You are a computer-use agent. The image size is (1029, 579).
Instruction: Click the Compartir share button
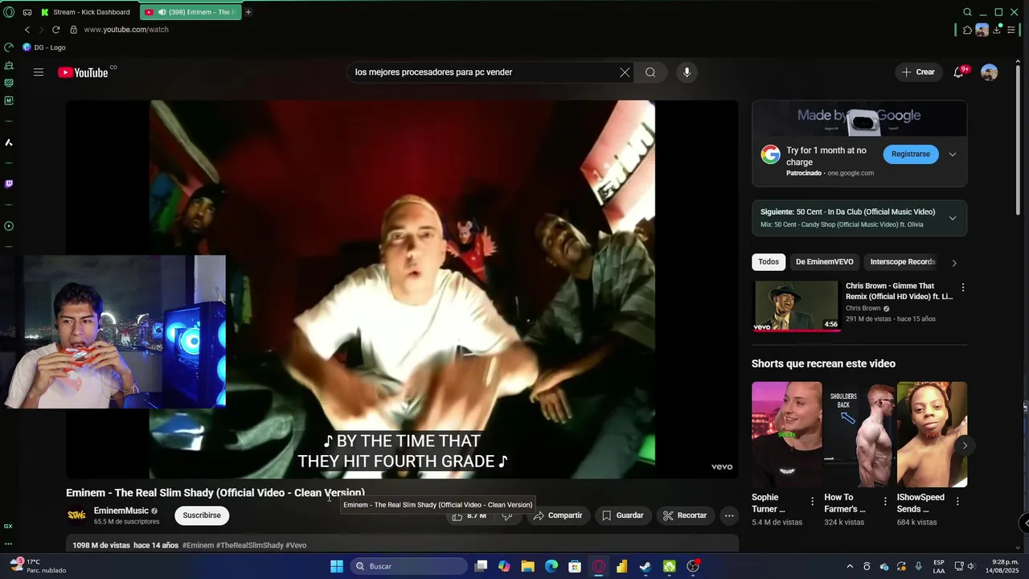point(557,515)
